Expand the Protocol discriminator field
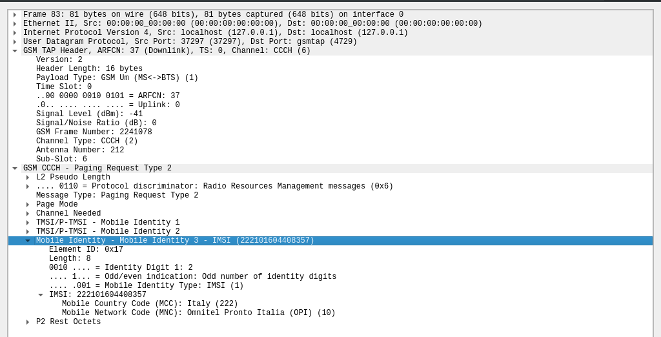661x337 pixels. point(28,187)
